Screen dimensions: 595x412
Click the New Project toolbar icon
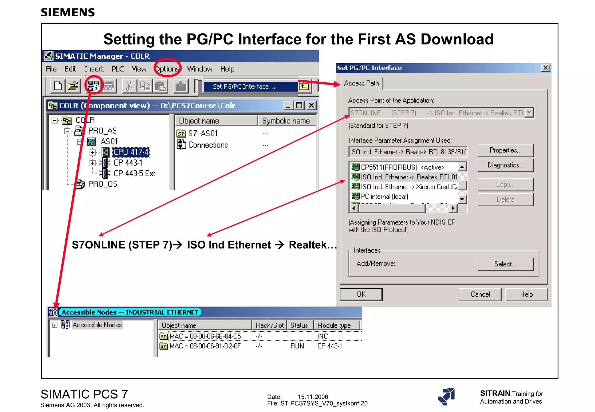point(58,86)
